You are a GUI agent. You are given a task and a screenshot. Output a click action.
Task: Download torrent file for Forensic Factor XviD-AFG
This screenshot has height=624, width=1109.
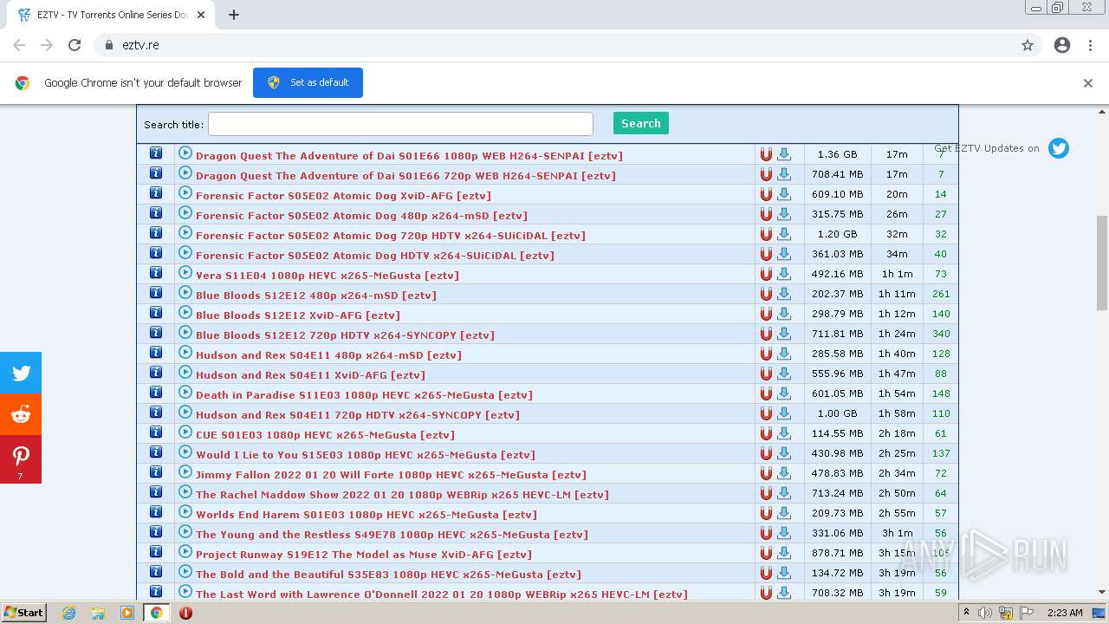pos(784,194)
